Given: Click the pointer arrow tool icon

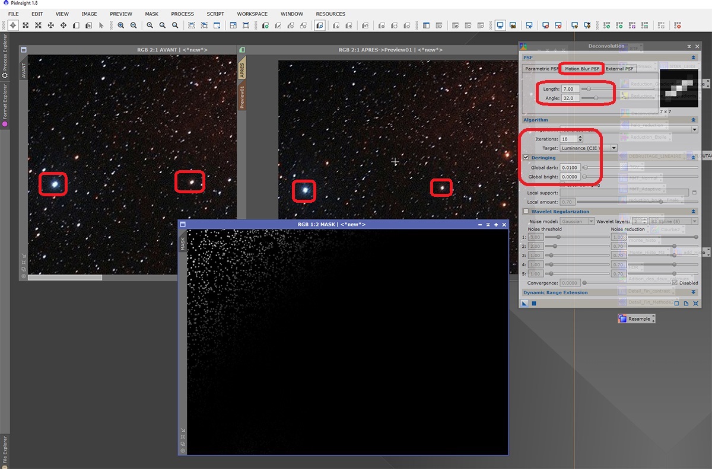Looking at the screenshot, I should pos(101,25).
